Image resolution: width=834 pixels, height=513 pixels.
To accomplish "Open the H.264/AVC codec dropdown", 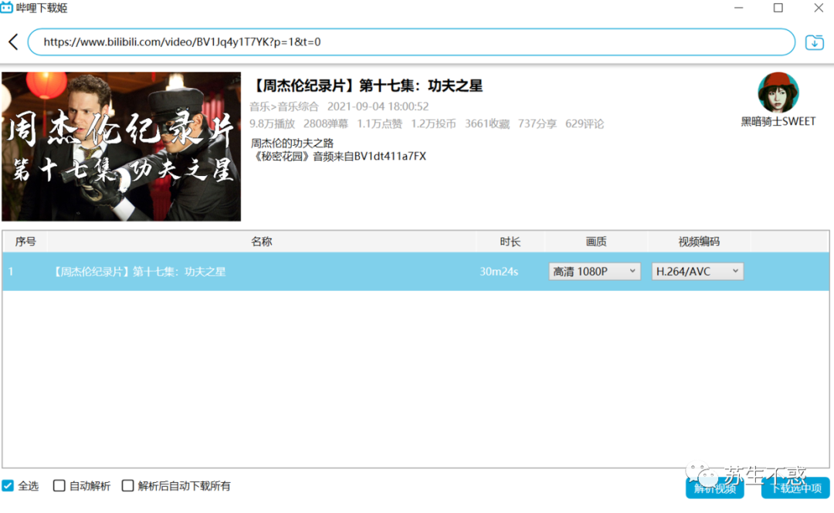I will point(697,271).
